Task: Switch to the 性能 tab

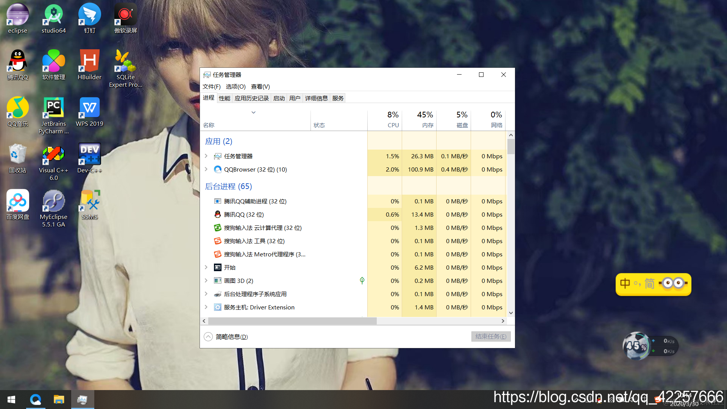Action: click(224, 98)
